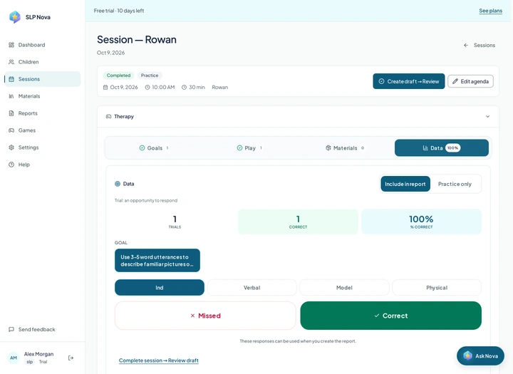This screenshot has width=513, height=374.
Task: Click the AM user avatar
Action: pos(14,358)
